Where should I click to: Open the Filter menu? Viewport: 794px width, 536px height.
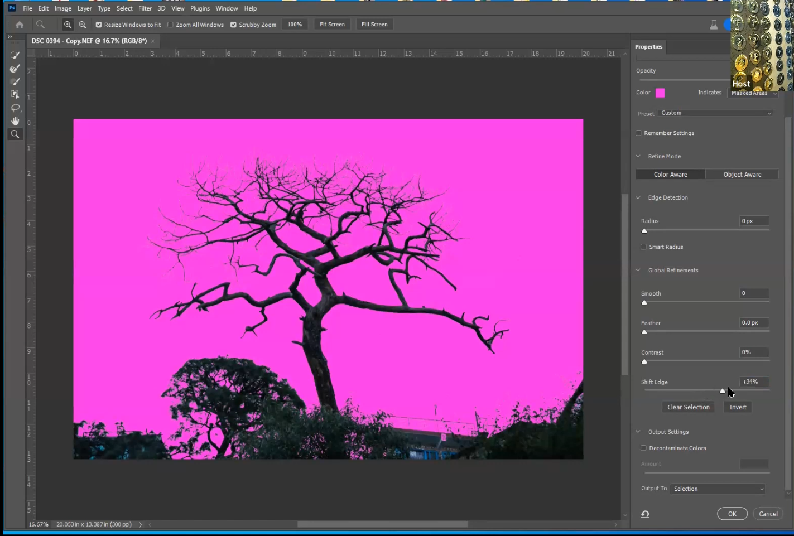point(145,8)
